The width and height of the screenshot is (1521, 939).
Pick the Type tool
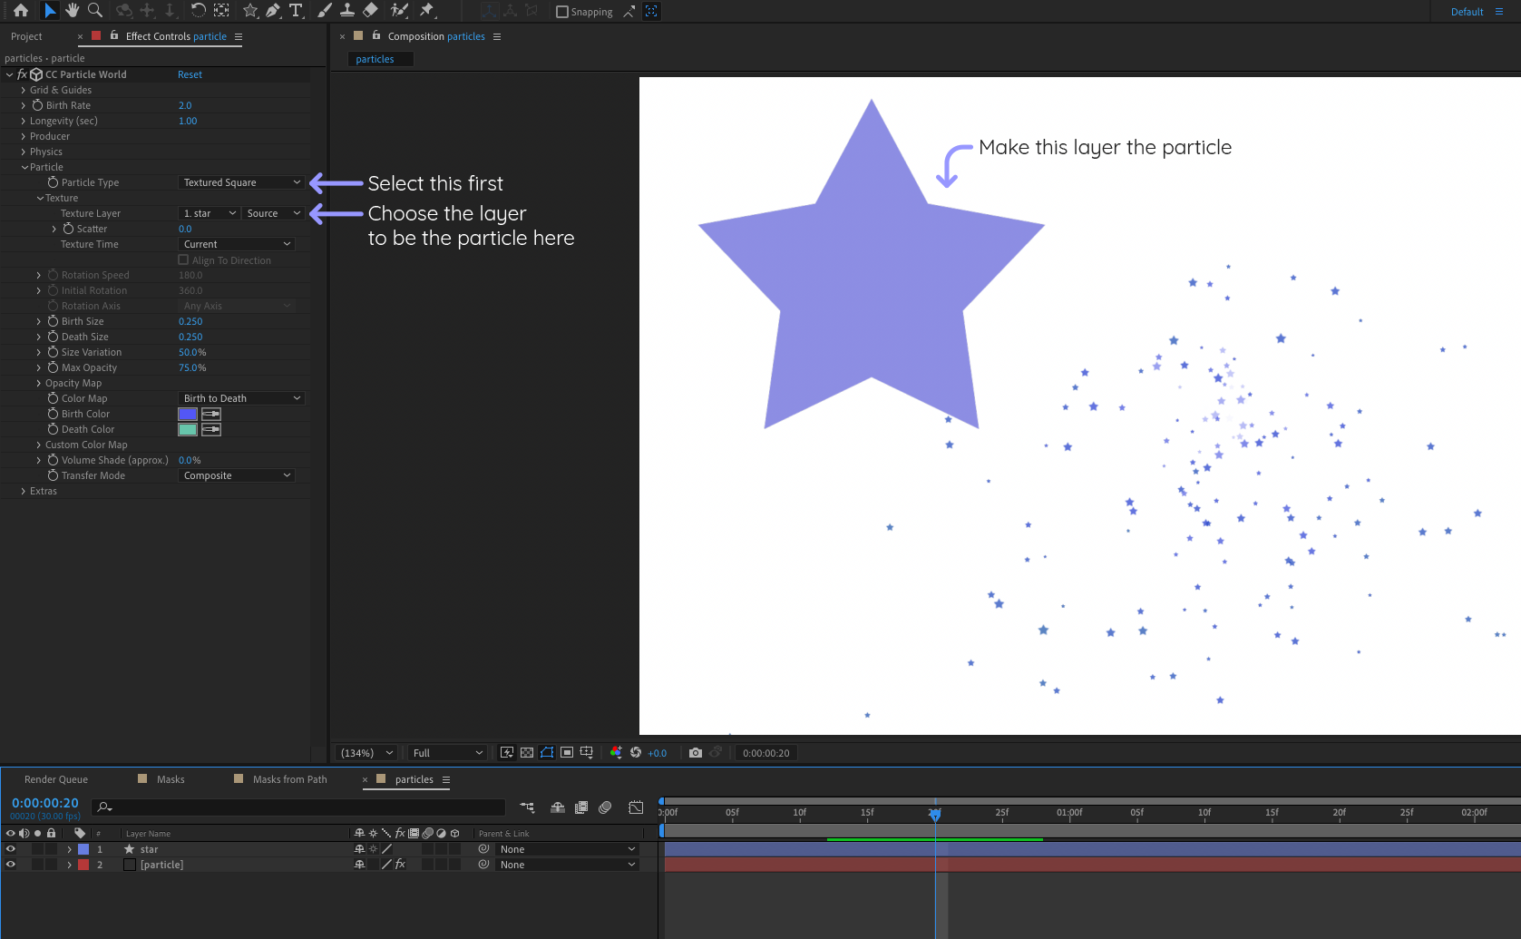[296, 10]
